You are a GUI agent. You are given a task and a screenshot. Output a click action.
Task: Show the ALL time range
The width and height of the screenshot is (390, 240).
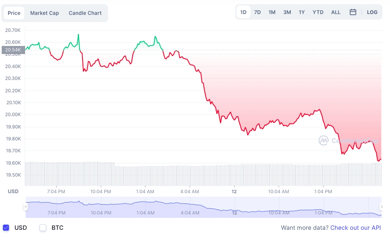tap(336, 12)
